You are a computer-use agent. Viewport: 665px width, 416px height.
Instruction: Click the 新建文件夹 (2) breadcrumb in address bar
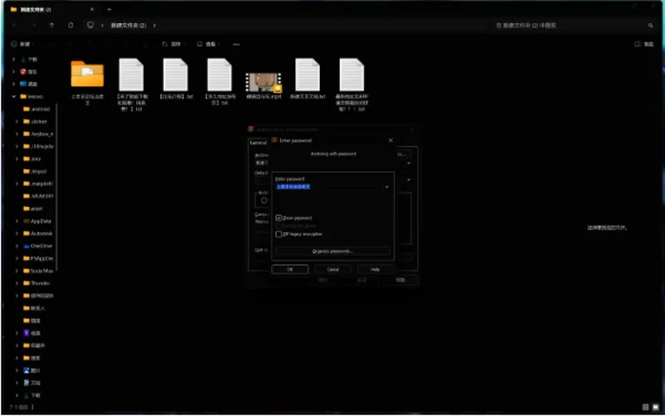[x=129, y=26]
